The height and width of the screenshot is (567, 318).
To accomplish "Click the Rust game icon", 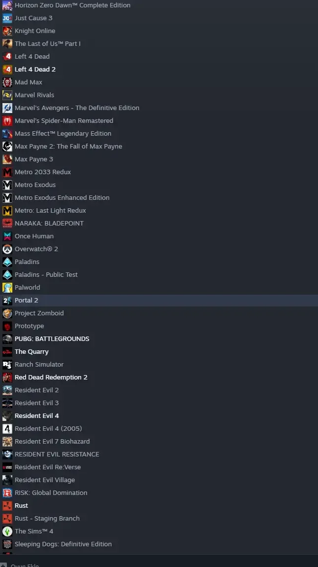I will point(7,506).
